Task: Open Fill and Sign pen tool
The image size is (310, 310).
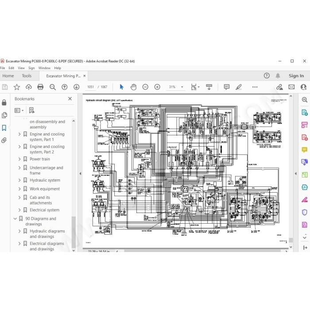Action: pos(305,200)
